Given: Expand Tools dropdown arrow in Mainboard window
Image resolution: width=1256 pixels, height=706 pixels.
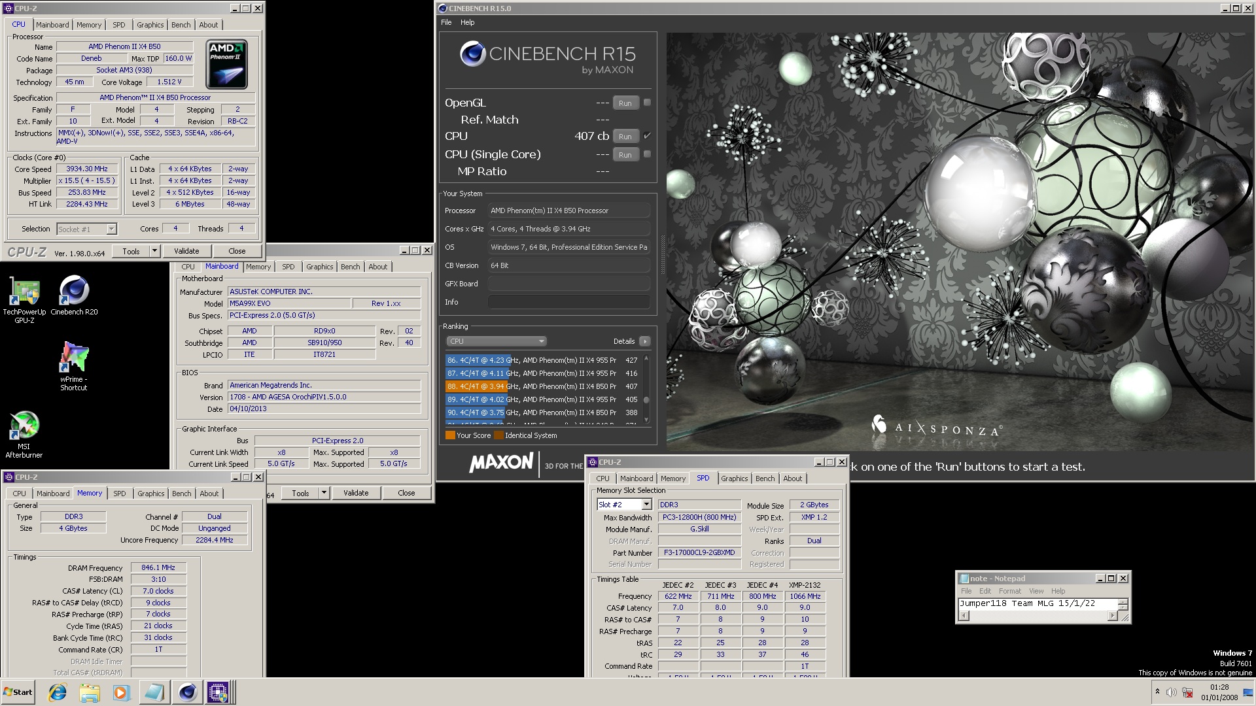Looking at the screenshot, I should coord(324,493).
